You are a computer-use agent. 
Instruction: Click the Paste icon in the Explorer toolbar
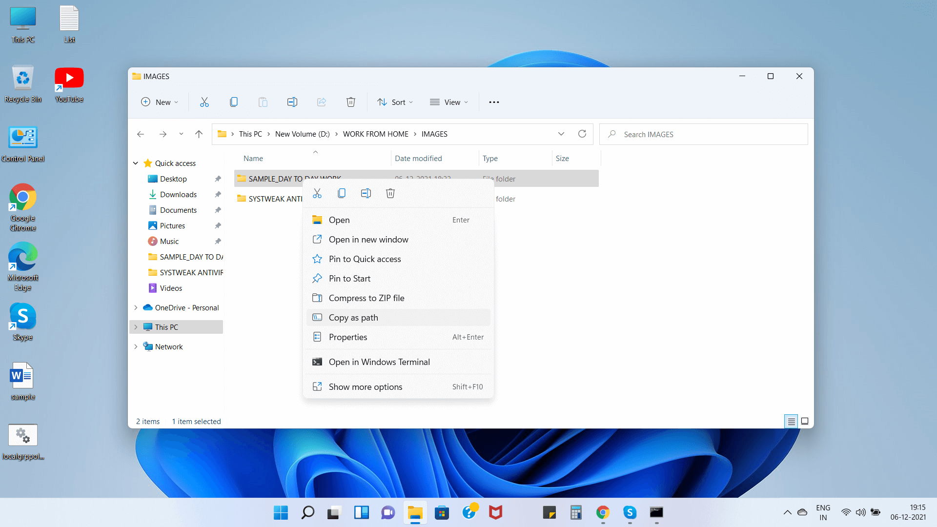point(263,102)
